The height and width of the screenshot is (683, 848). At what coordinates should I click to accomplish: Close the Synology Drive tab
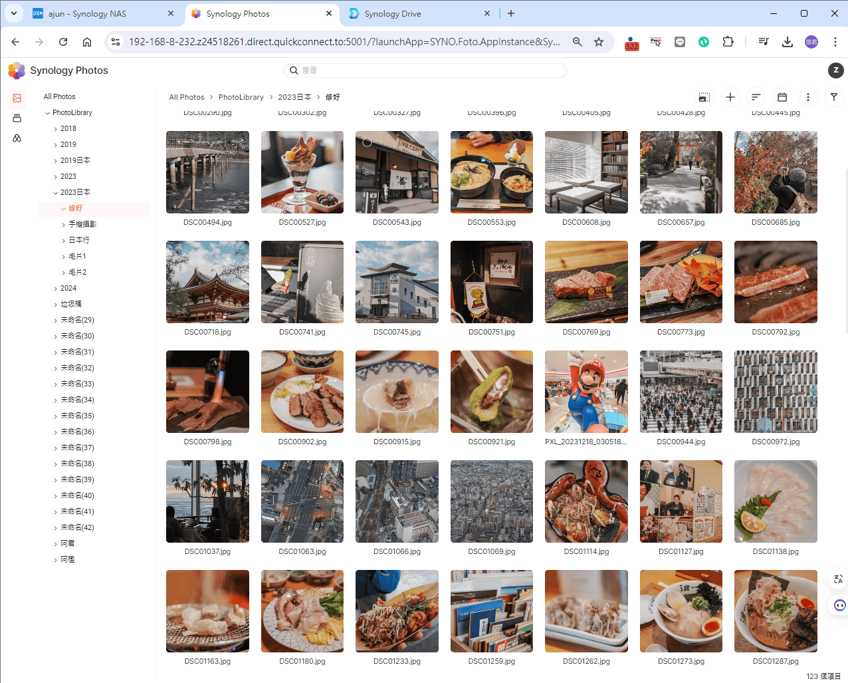click(487, 13)
